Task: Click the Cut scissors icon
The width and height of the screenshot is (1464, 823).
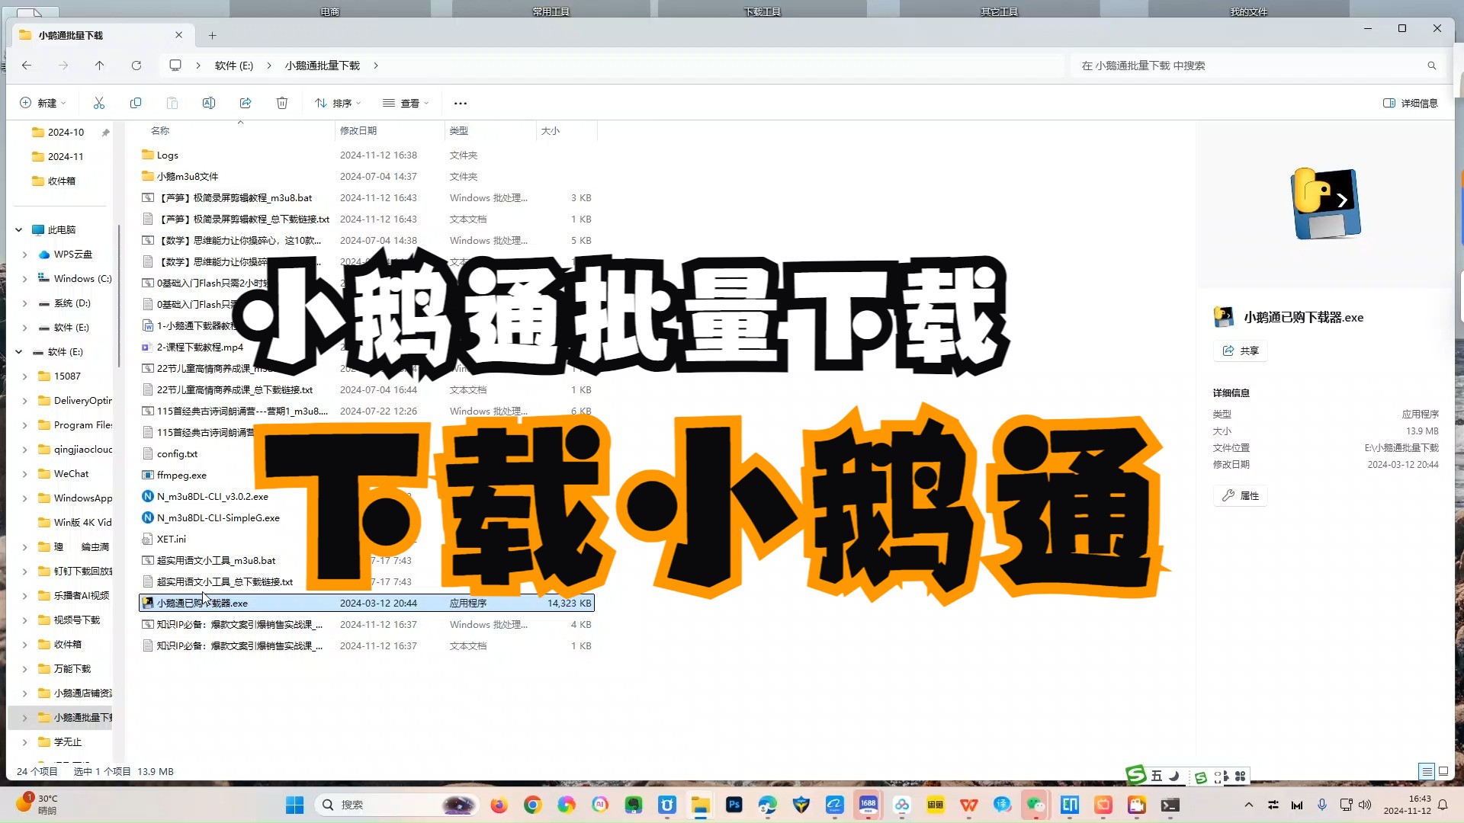Action: (x=99, y=103)
